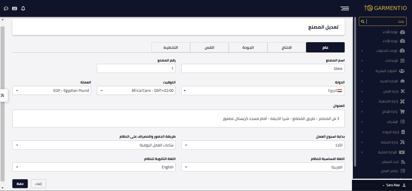Click the page scrollbar up arrow
The width and height of the screenshot is (412, 191).
[2, 20]
